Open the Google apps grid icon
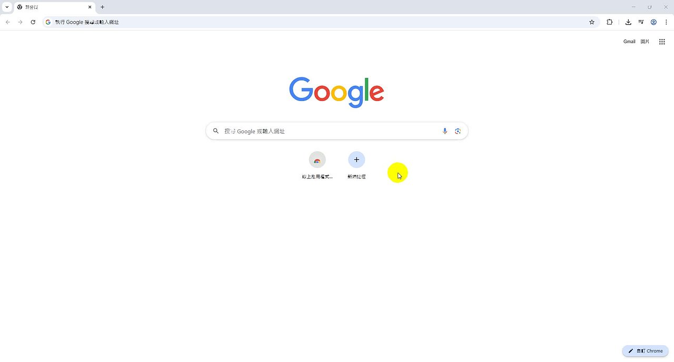The width and height of the screenshot is (674, 362). point(662,42)
